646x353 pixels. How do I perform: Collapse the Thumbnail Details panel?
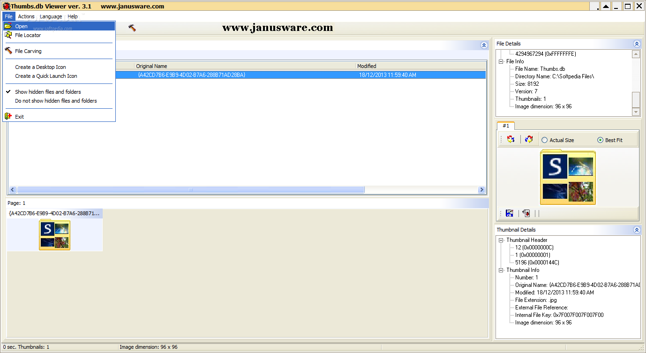637,230
